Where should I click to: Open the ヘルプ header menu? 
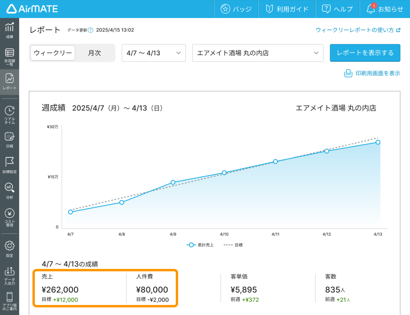[x=338, y=9]
